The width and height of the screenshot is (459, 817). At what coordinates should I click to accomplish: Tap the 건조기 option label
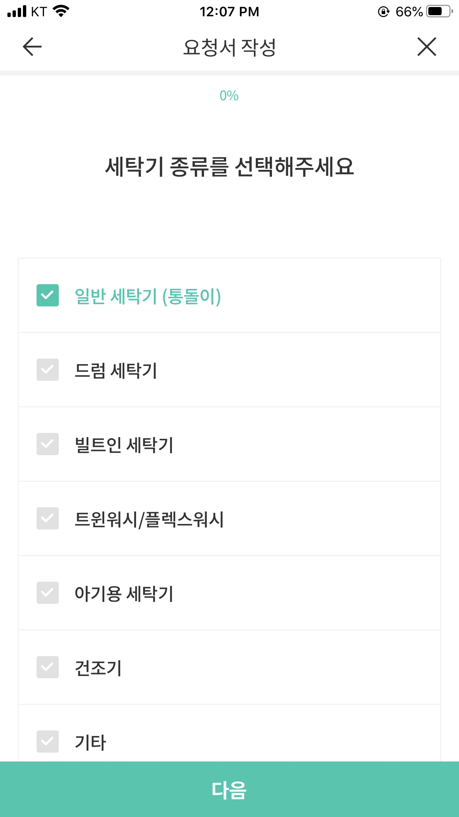[x=98, y=668]
